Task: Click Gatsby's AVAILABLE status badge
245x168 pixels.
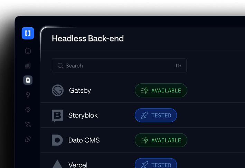Action: tap(161, 90)
